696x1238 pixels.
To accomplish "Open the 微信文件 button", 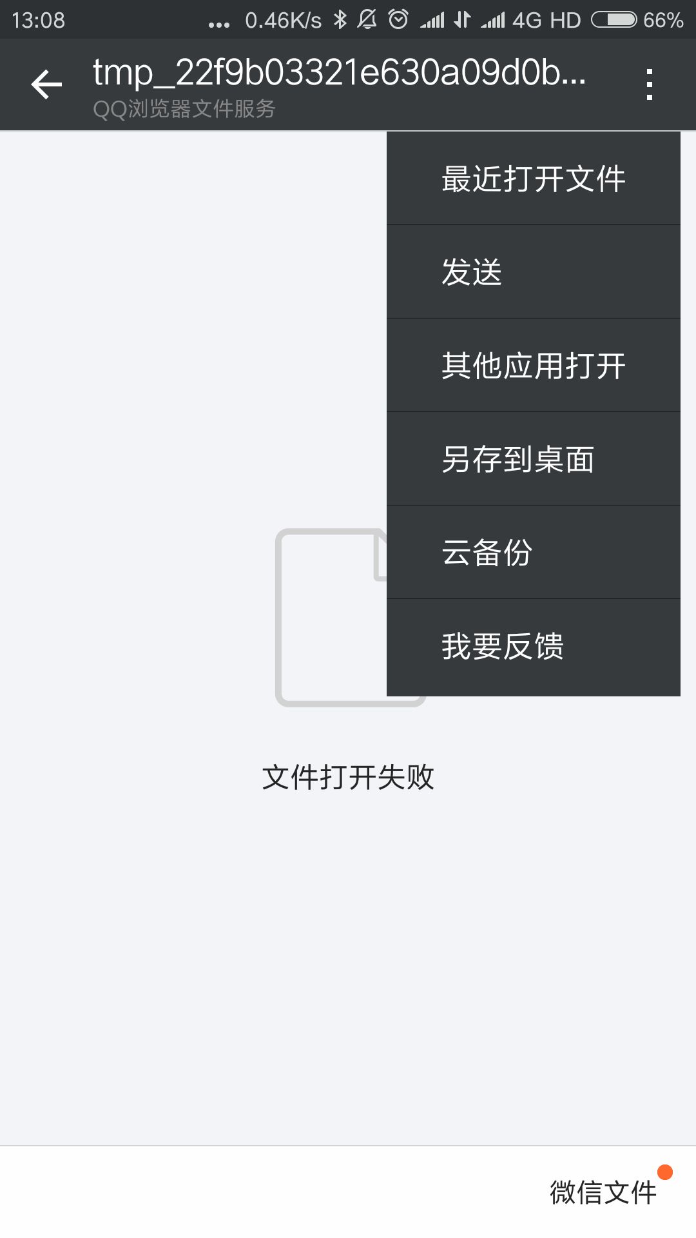I will click(x=603, y=1192).
